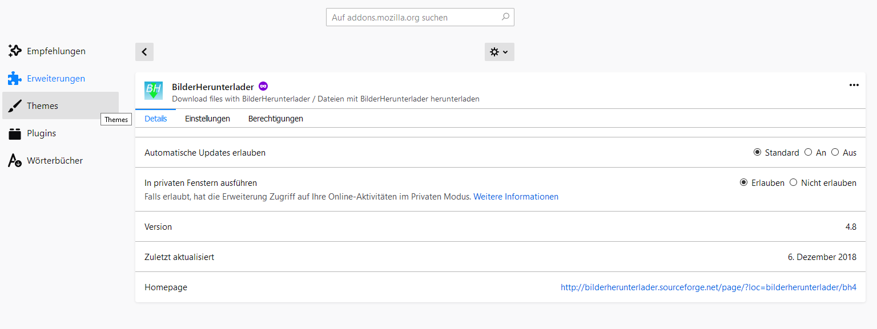Click the purple private browsing badge
The height and width of the screenshot is (329, 877).
pyautogui.click(x=263, y=86)
